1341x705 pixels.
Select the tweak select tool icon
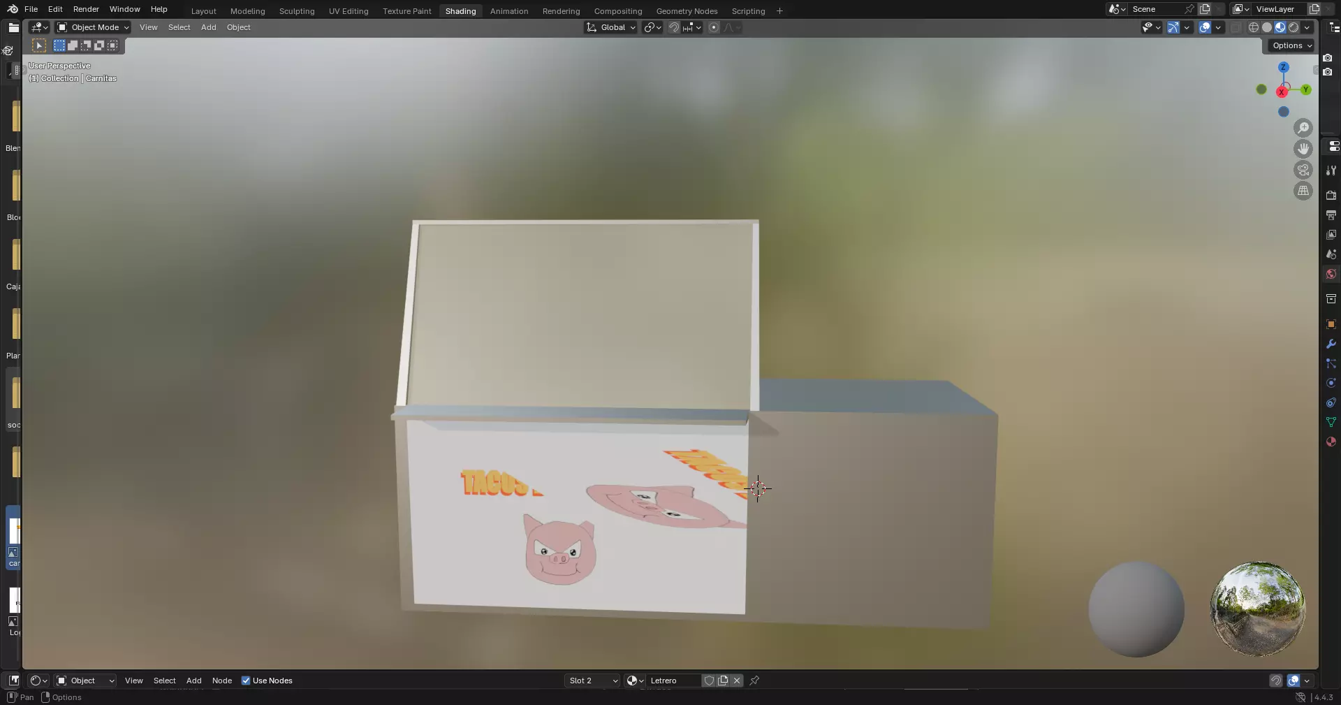39,45
